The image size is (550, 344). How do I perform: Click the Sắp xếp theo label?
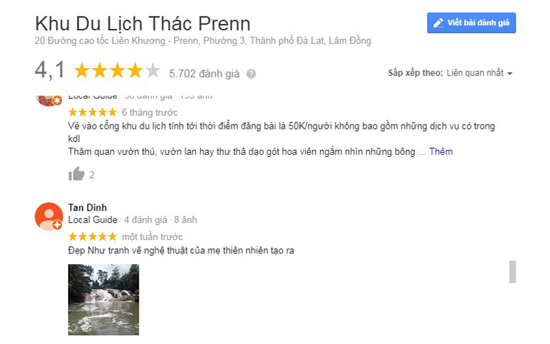point(415,73)
